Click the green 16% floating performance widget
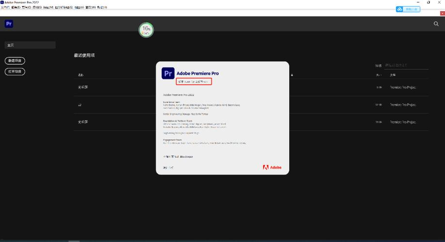Image resolution: width=445 pixels, height=242 pixels. (x=146, y=30)
